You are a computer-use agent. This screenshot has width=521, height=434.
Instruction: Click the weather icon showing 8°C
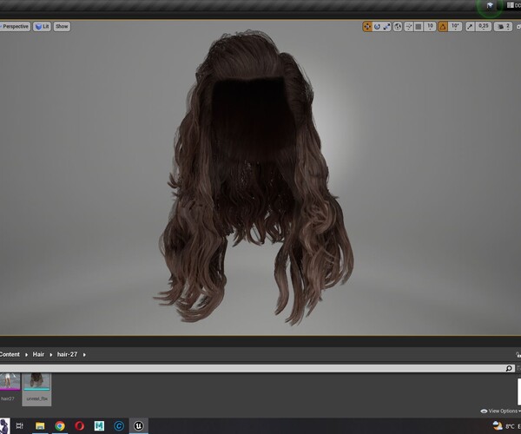pos(498,425)
